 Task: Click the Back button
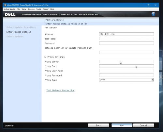(x=98, y=125)
